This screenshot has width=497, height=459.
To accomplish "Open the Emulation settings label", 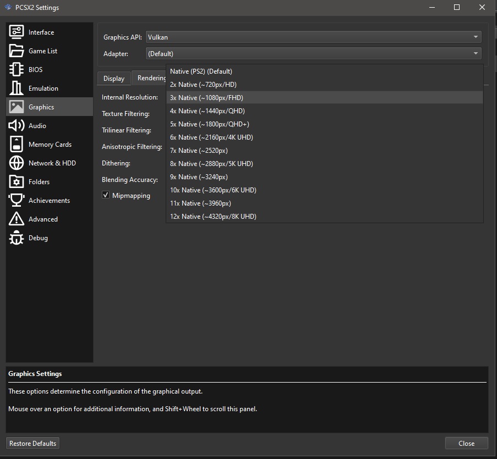I will pyautogui.click(x=43, y=89).
